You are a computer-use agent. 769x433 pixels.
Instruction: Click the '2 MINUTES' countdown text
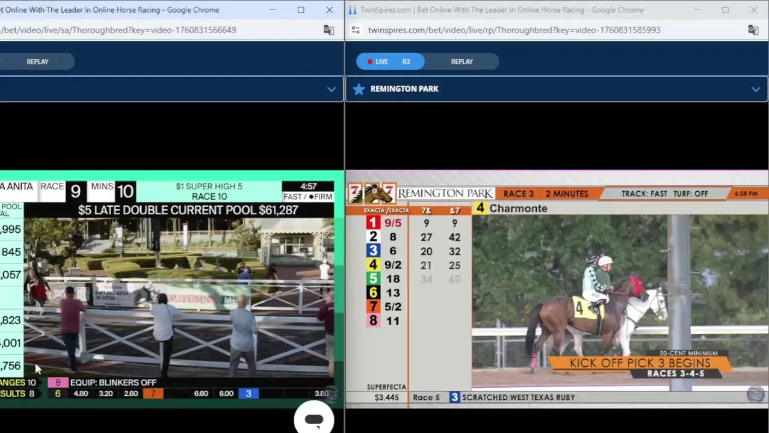(x=567, y=194)
